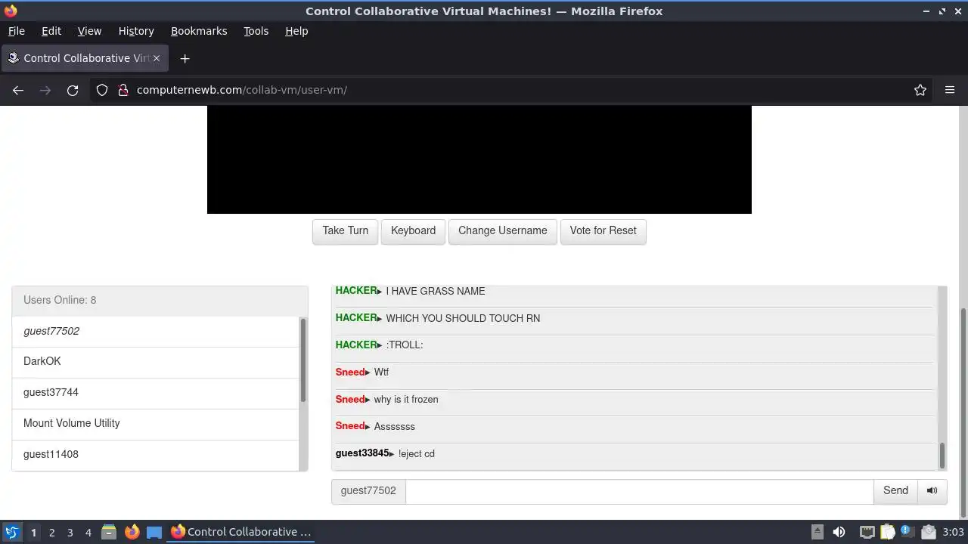Select user guest11408 in the list
The width and height of the screenshot is (968, 544).
[x=156, y=455]
